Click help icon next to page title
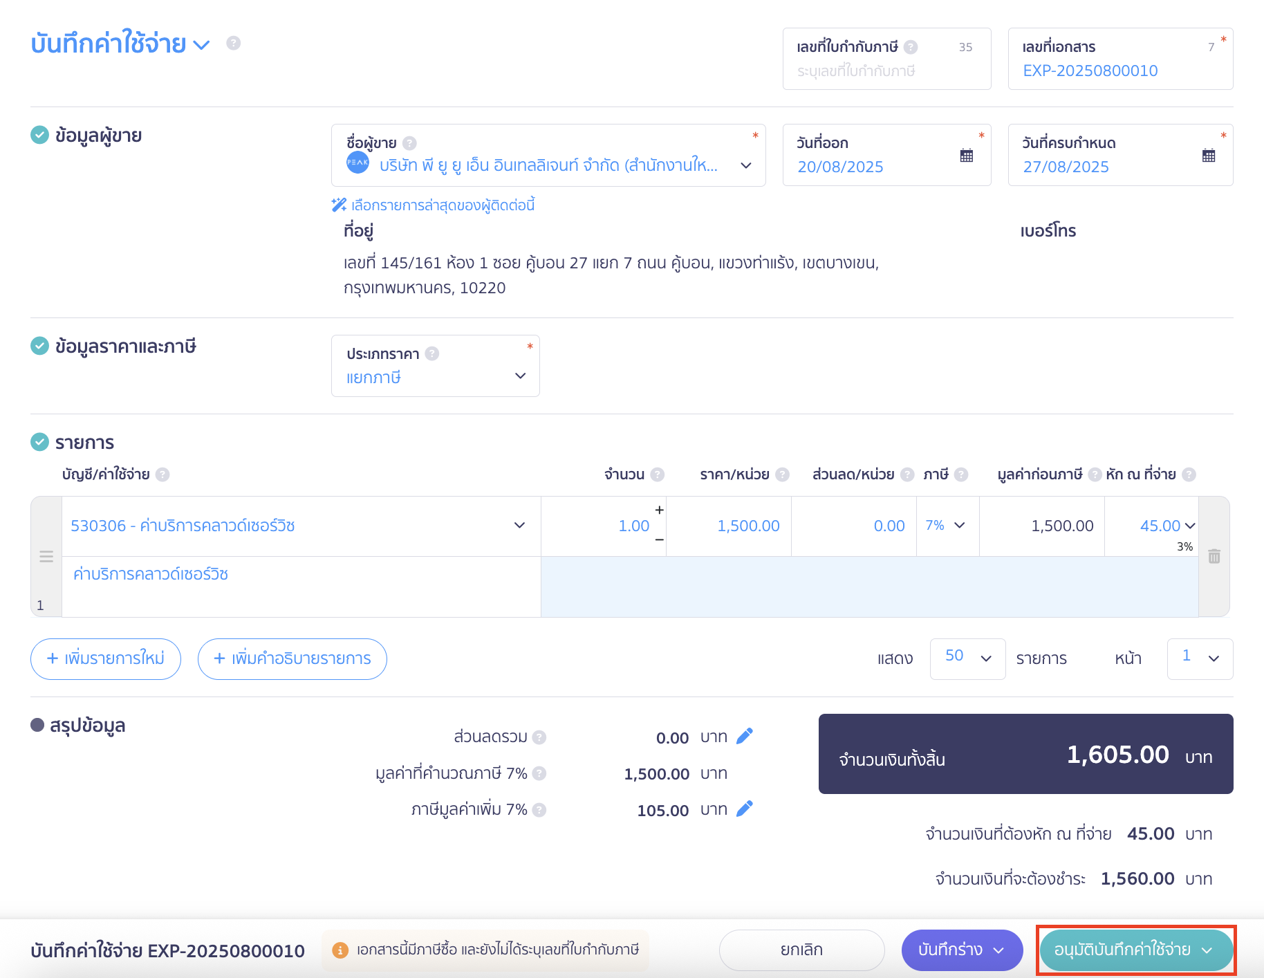 [234, 43]
